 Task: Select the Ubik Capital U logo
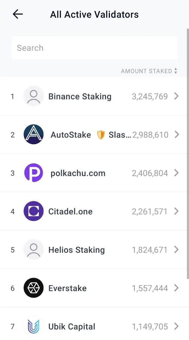(x=33, y=326)
